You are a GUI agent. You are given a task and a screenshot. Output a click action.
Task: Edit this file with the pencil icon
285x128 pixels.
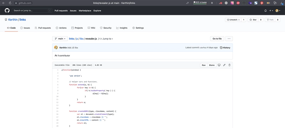point(224,65)
